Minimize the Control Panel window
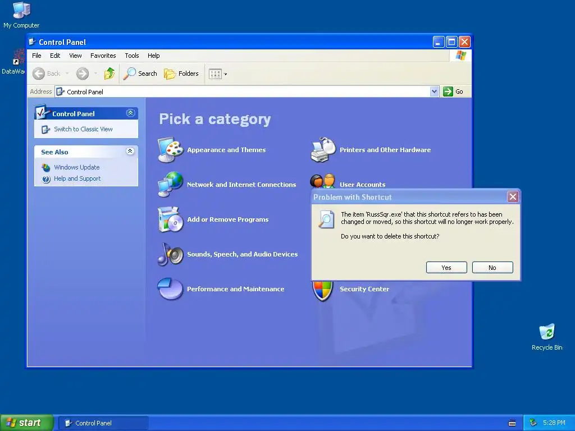575x431 pixels. 438,42
